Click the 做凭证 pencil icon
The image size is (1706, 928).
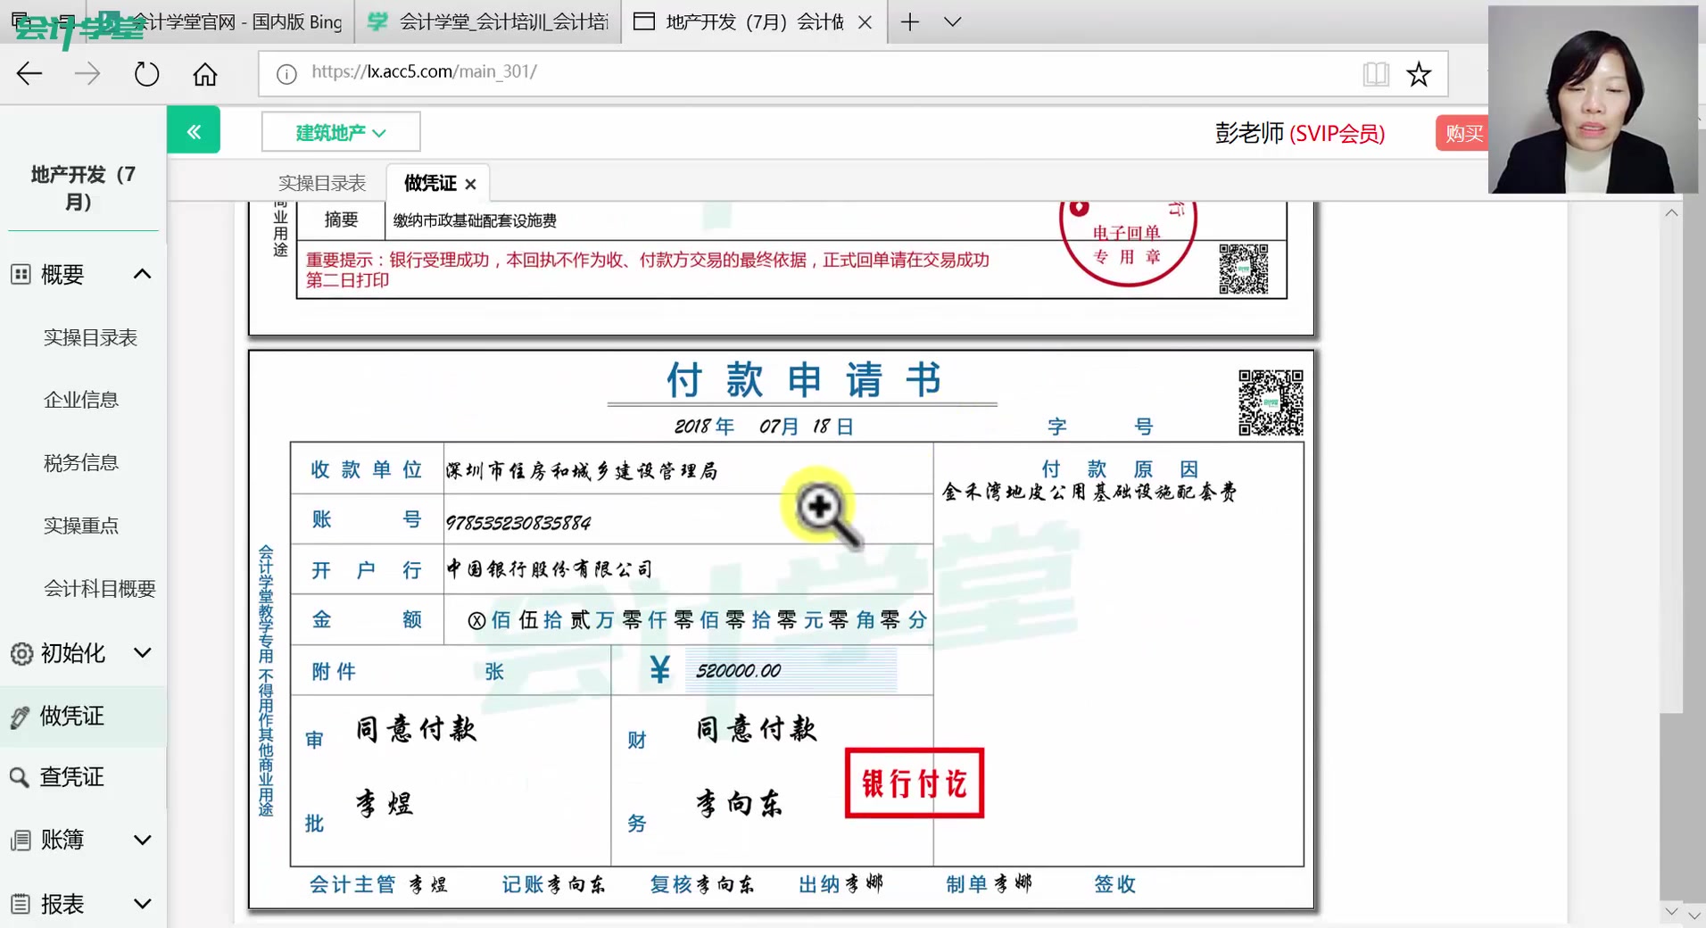20,717
